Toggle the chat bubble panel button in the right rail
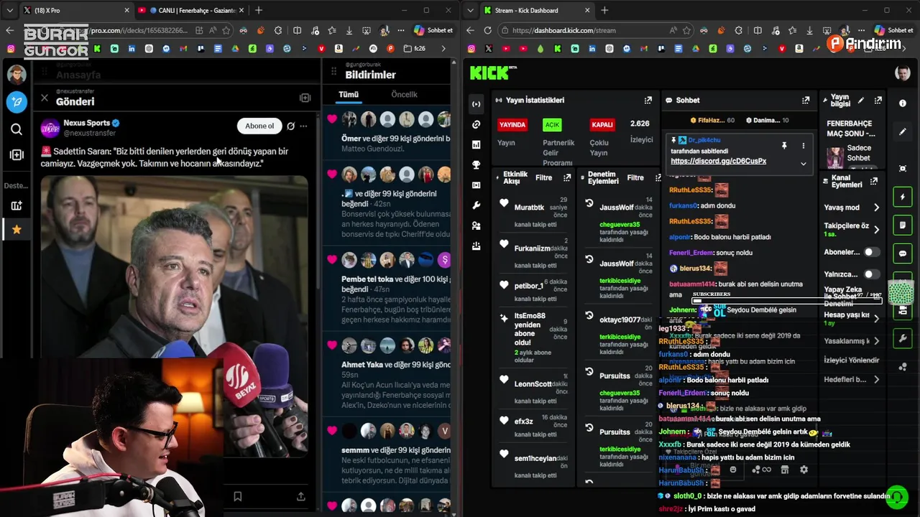This screenshot has width=920, height=517. 903,253
